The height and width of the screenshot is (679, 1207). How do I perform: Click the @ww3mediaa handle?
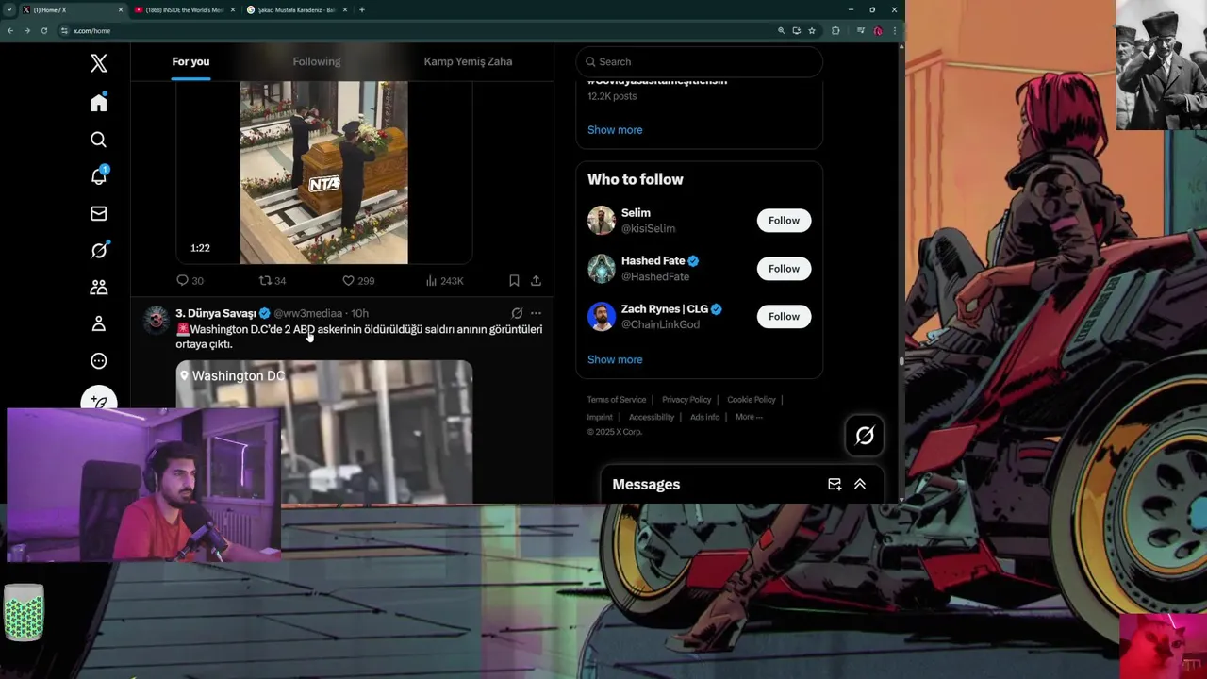click(x=308, y=313)
